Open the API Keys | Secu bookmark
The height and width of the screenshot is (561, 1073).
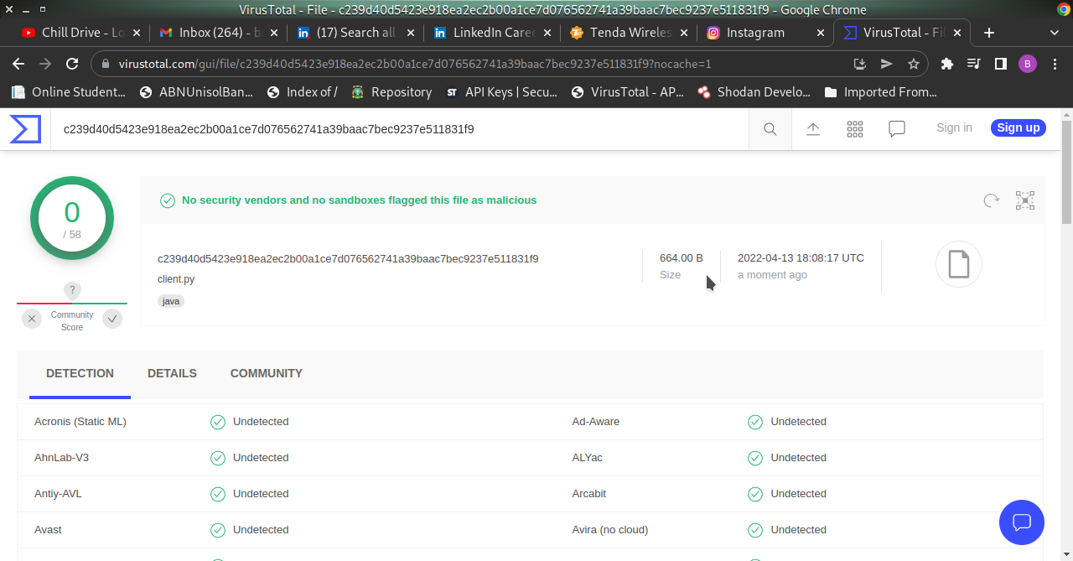coord(501,92)
